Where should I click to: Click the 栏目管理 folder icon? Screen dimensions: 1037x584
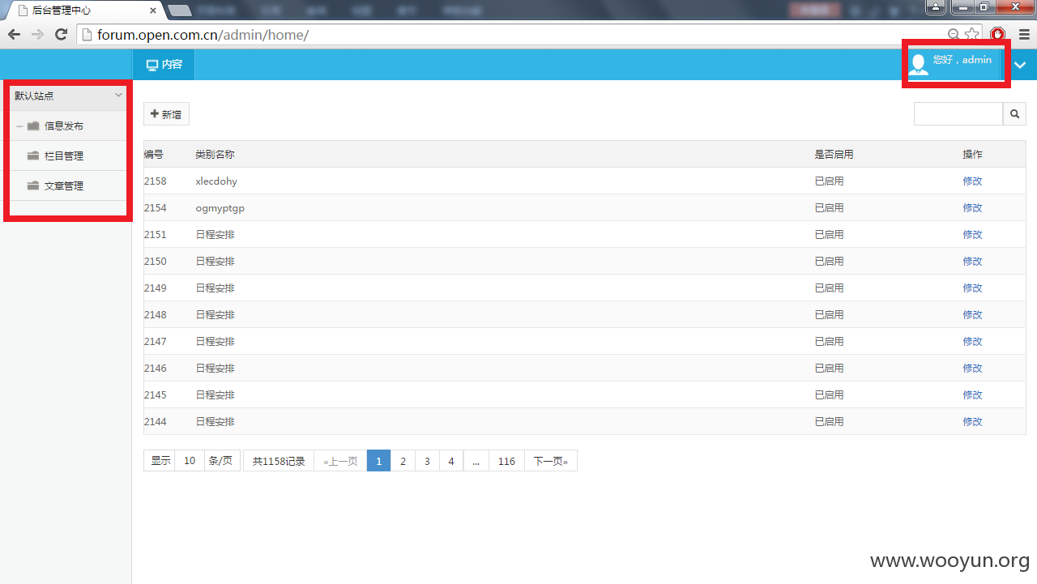33,156
